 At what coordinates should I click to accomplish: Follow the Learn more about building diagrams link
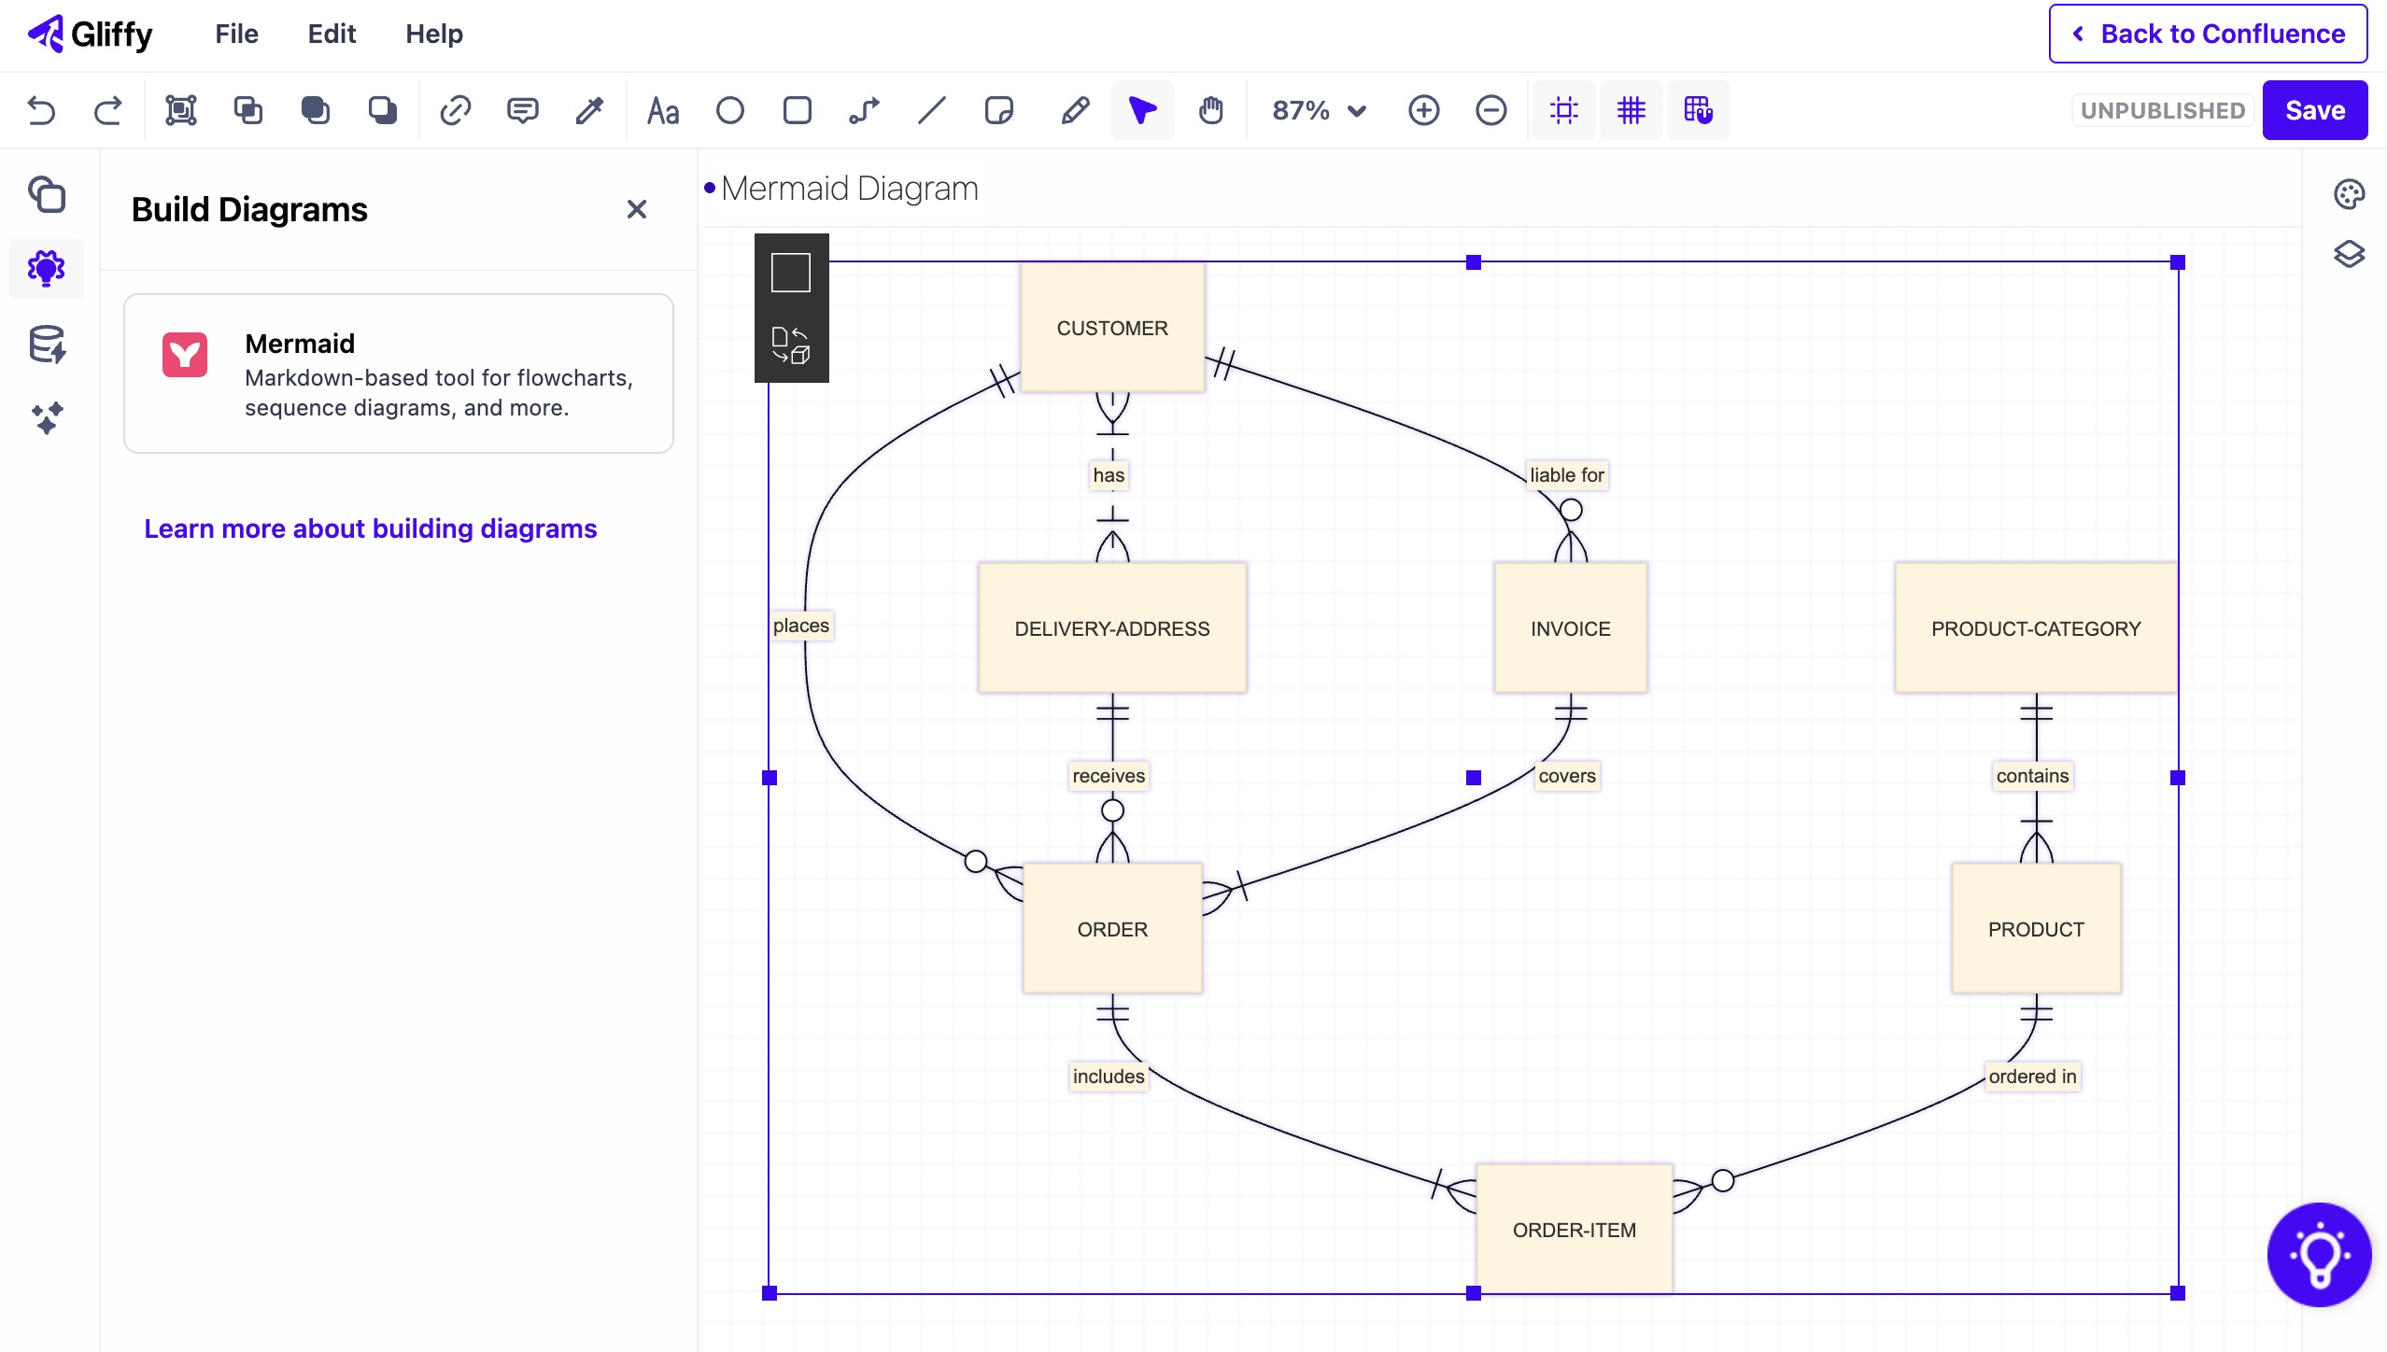370,528
